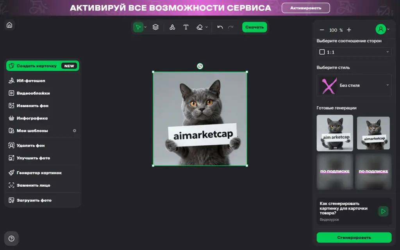This screenshot has height=250, width=400.
Task: Click the Eraser tool icon
Action: coord(199,27)
